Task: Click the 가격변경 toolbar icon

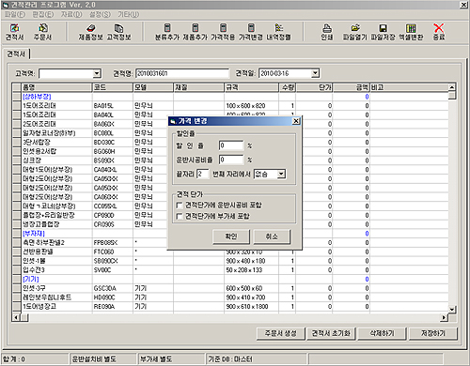Action: tap(251, 32)
